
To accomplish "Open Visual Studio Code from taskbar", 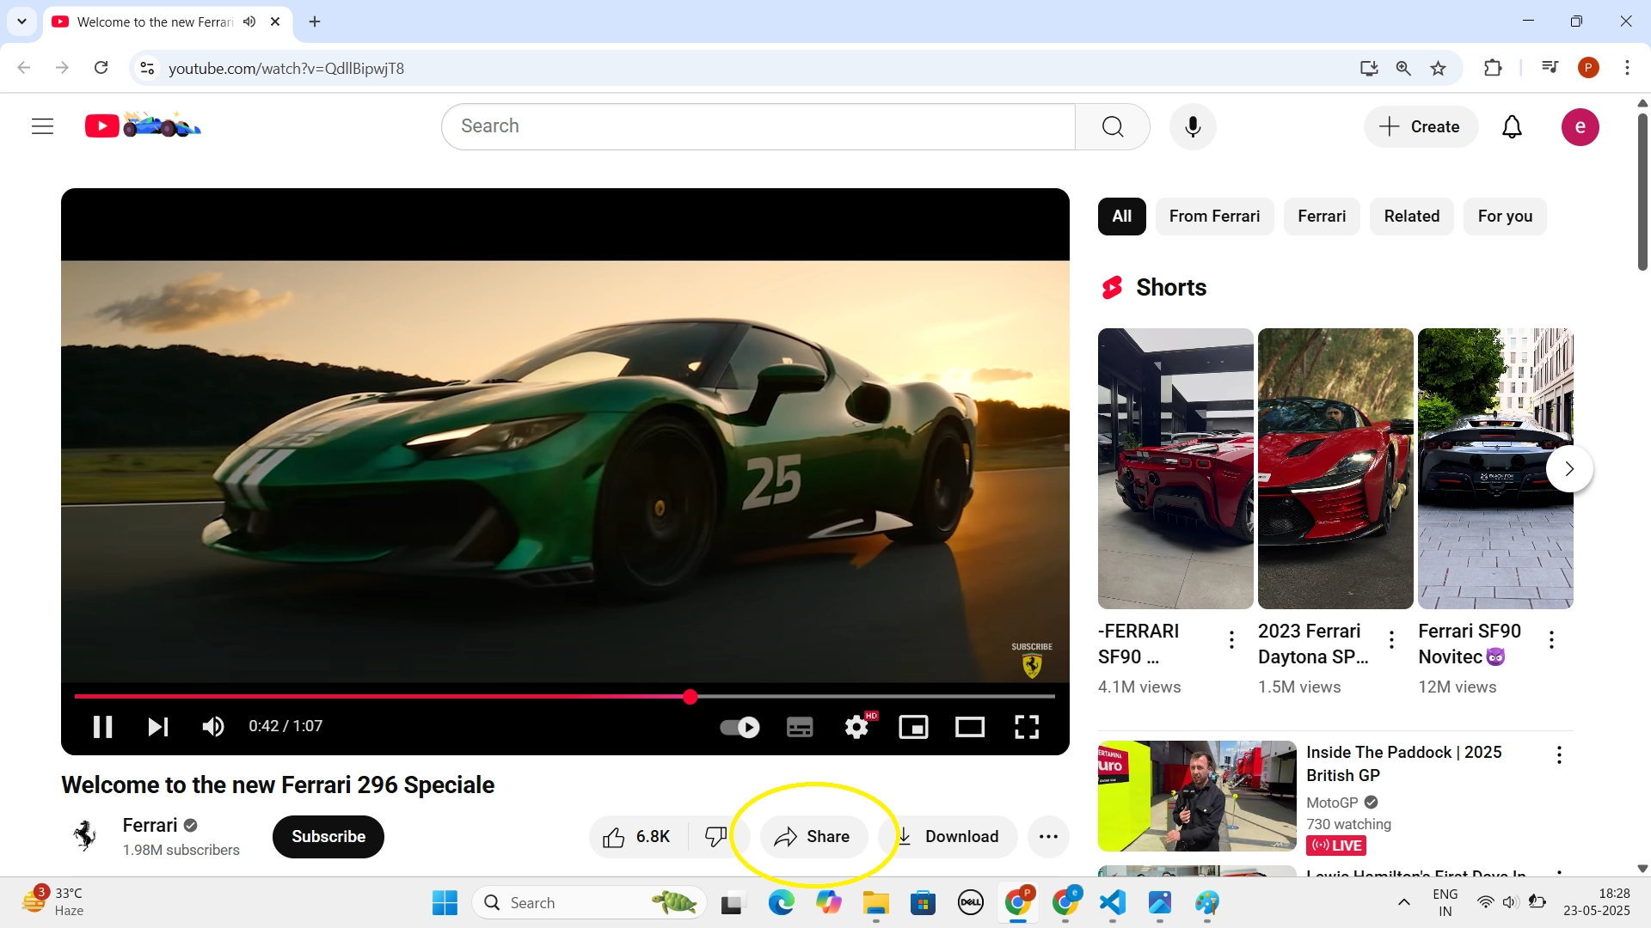I will (1113, 902).
